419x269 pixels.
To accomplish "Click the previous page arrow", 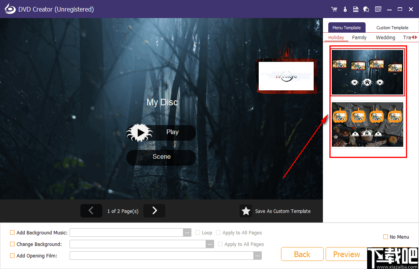I will [91, 211].
